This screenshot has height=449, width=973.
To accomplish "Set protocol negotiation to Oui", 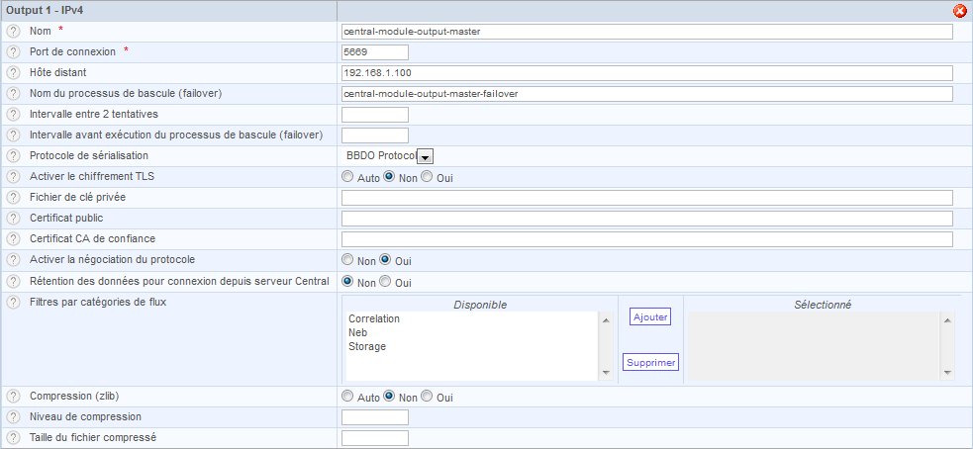I will [385, 260].
